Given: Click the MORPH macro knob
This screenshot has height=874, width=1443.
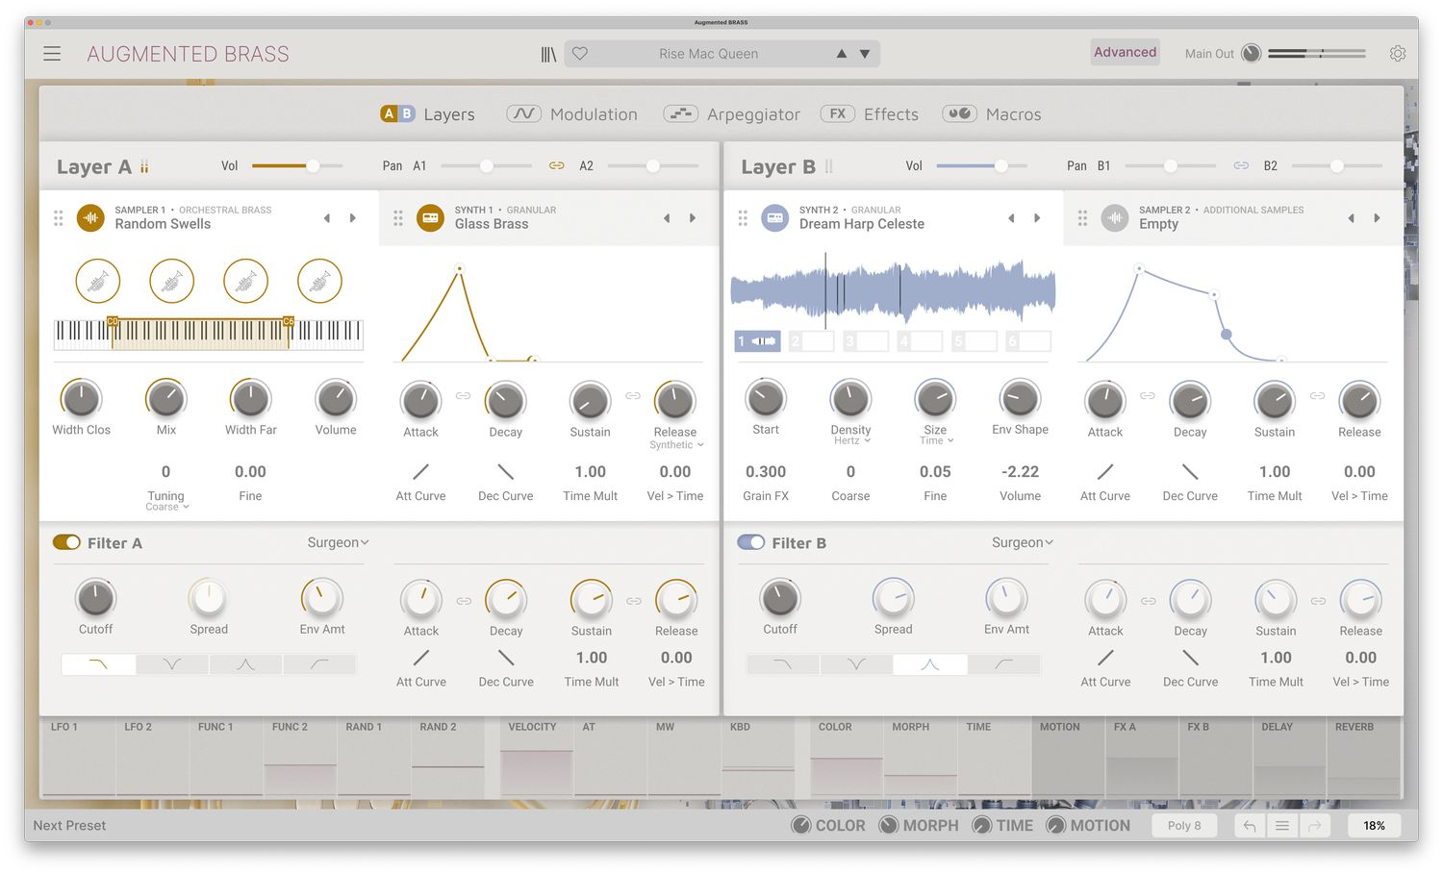Looking at the screenshot, I should click(889, 825).
